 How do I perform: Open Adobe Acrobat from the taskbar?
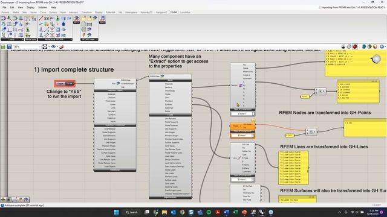coord(218,212)
